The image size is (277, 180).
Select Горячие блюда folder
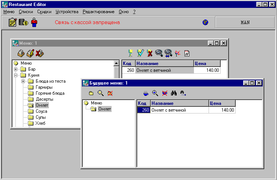point(50,93)
